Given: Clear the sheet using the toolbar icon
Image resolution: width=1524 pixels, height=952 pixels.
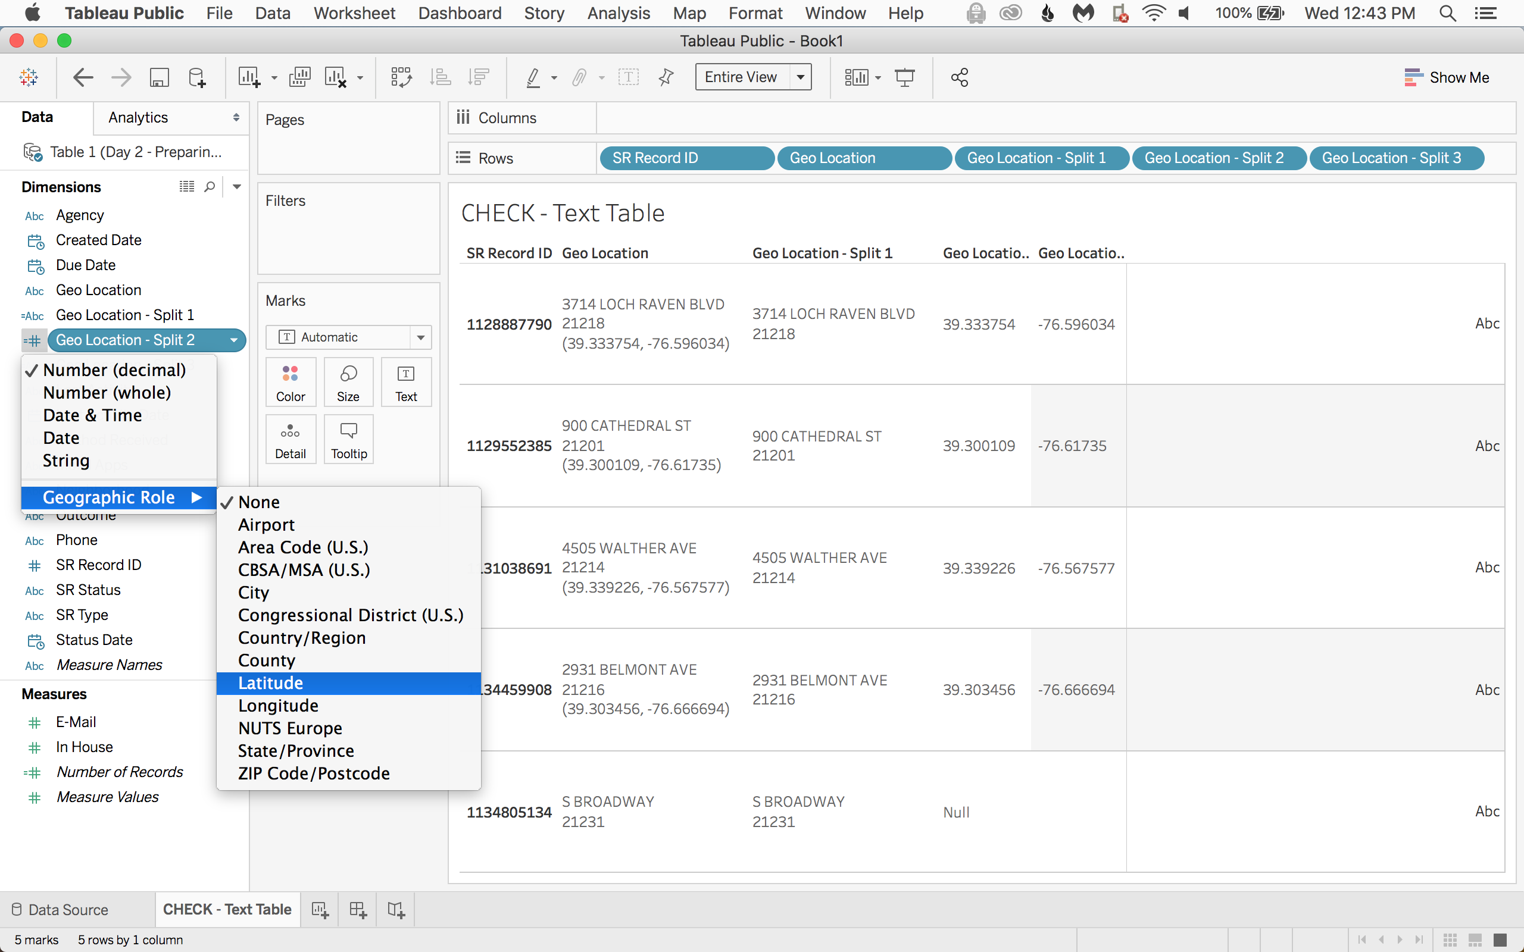Looking at the screenshot, I should (x=336, y=77).
